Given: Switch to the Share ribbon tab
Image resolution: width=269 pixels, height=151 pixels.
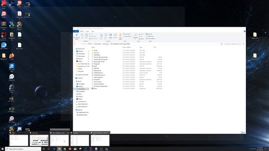Looking at the screenshot, I should pos(87,31).
